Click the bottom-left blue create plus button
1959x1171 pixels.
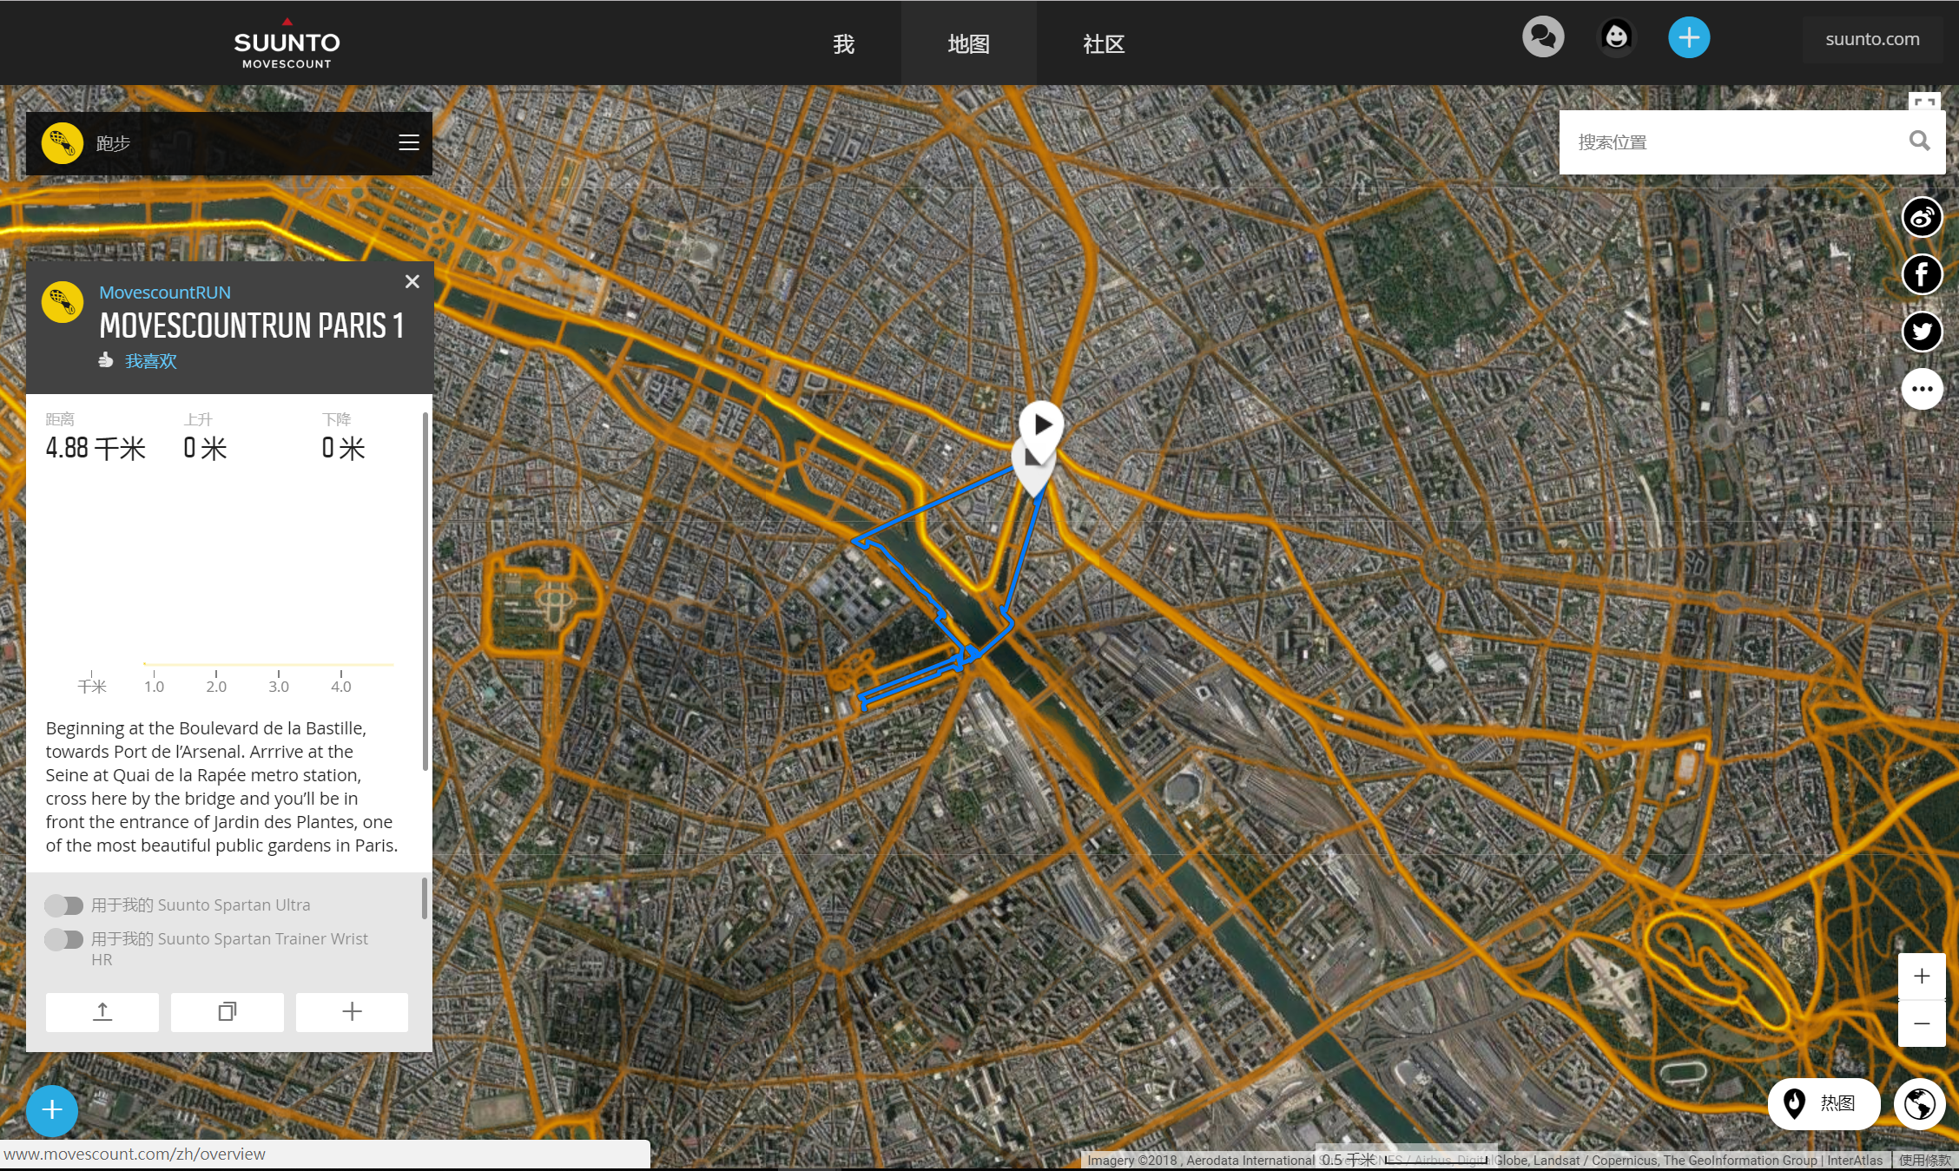coord(52,1110)
